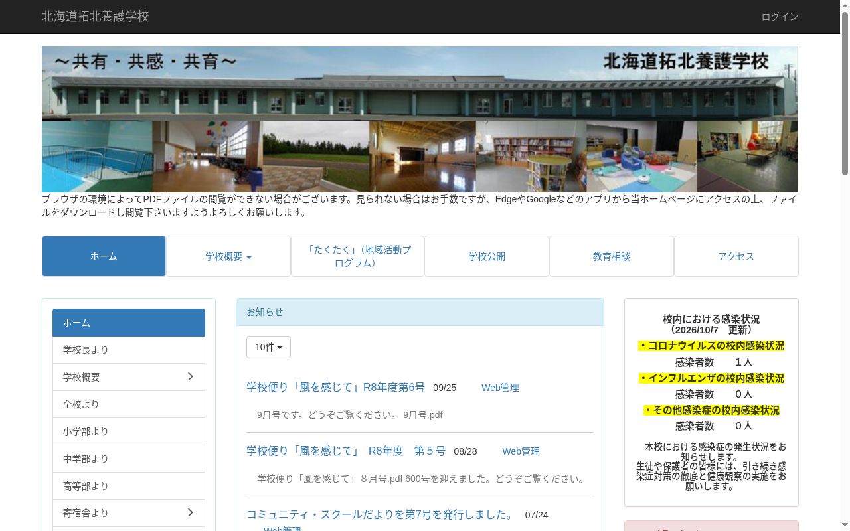This screenshot has height=531, width=850.
Task: Click ホーム in the left sidebar
Action: pyautogui.click(x=129, y=323)
